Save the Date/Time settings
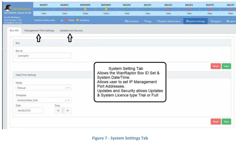The image size is (236, 141). pos(226,122)
